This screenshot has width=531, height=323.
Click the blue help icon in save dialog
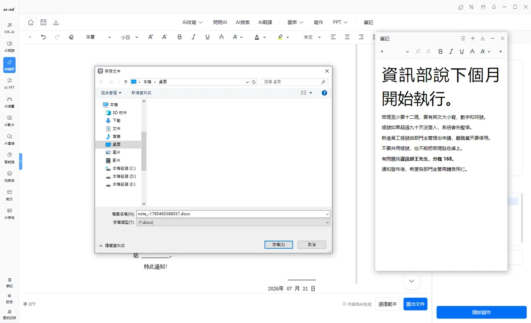coord(324,93)
